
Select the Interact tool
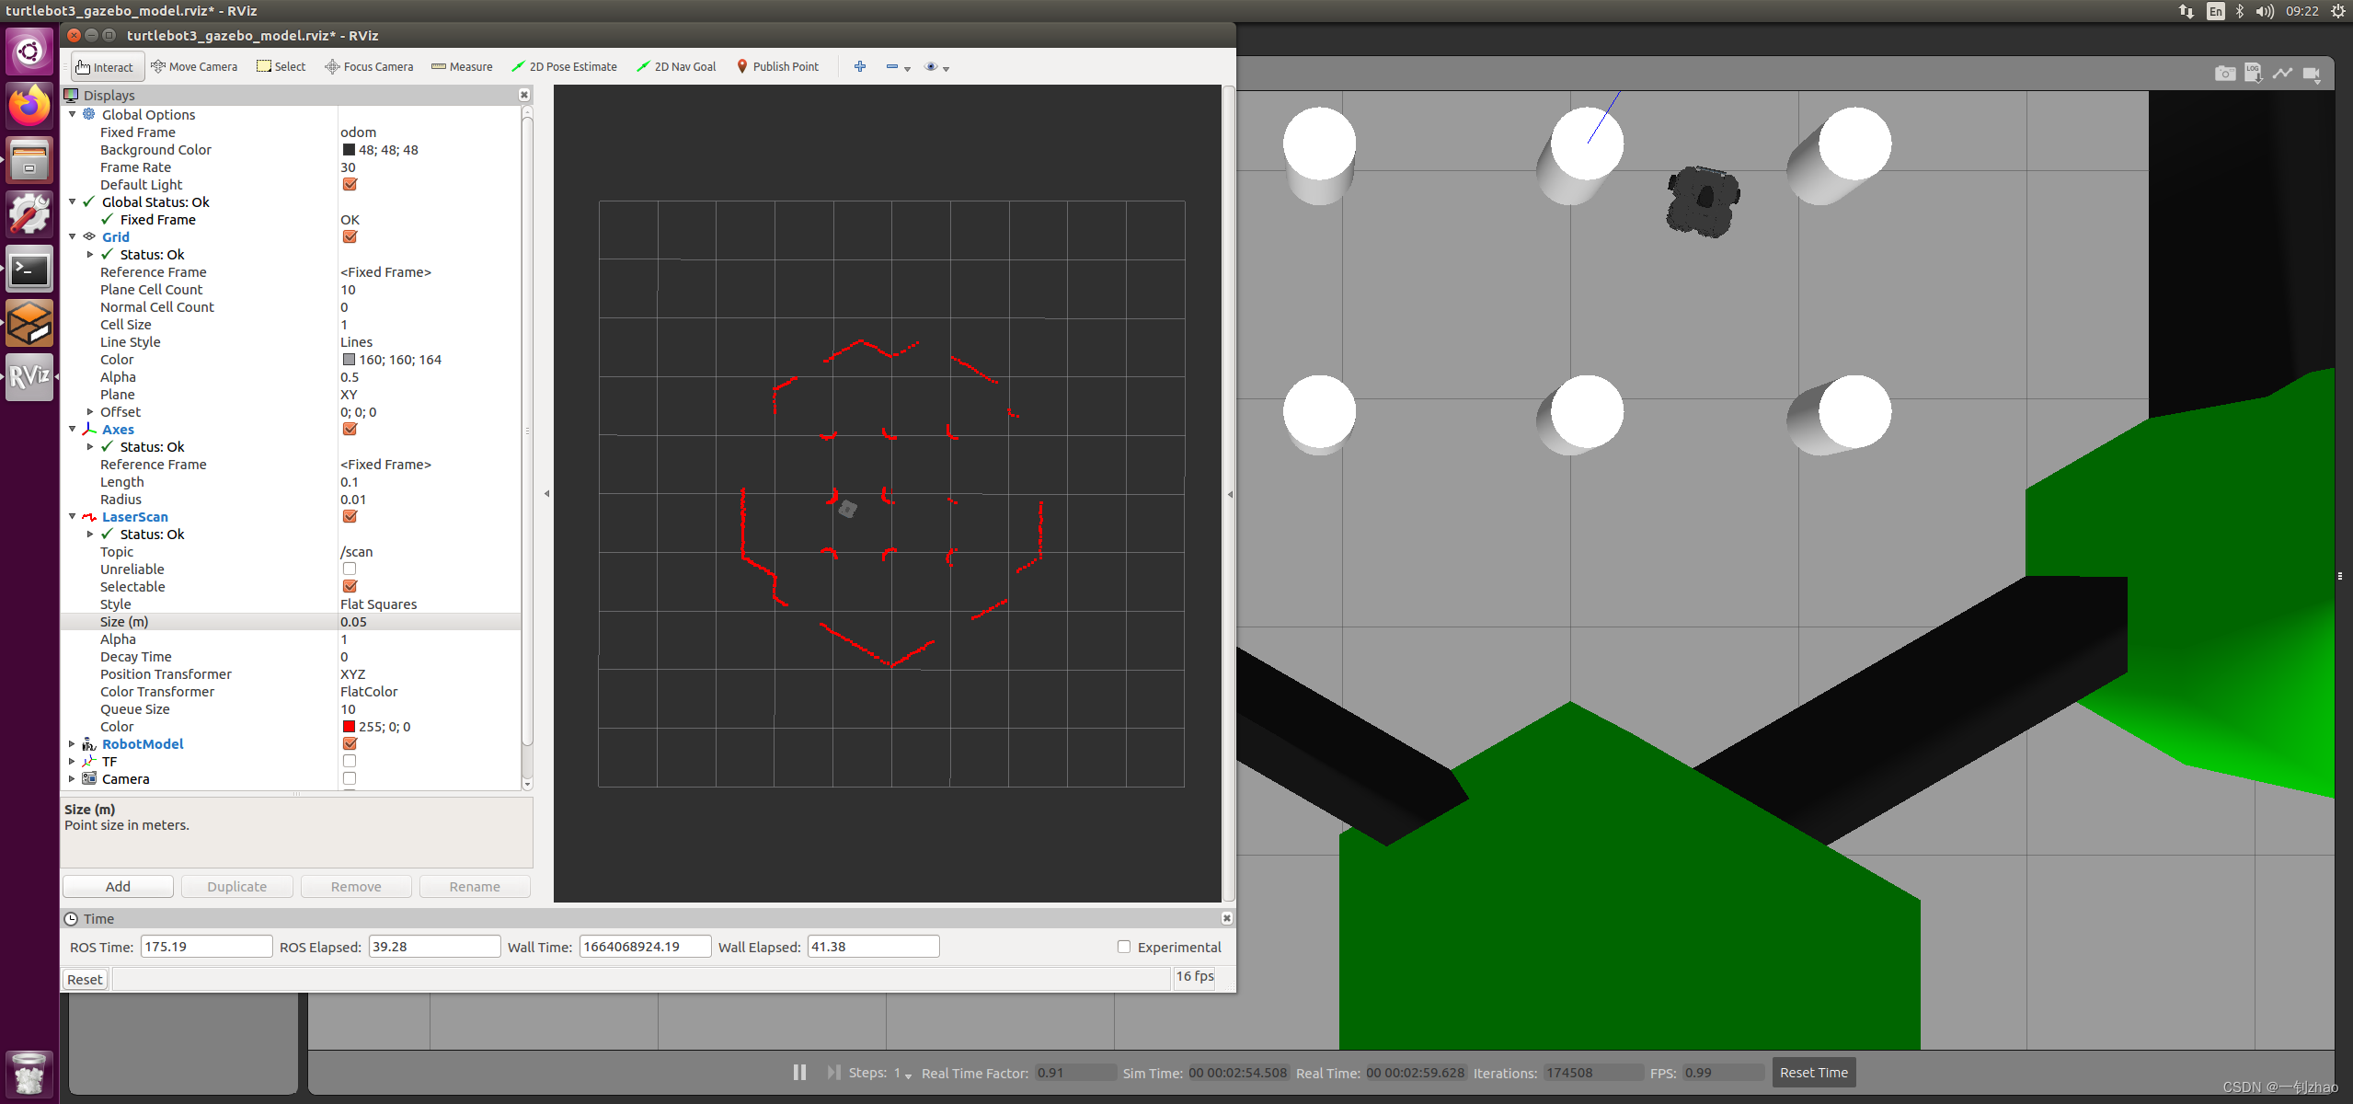(106, 67)
